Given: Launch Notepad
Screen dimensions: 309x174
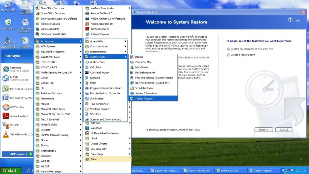Looking at the screenshot, I should pos(105,78).
